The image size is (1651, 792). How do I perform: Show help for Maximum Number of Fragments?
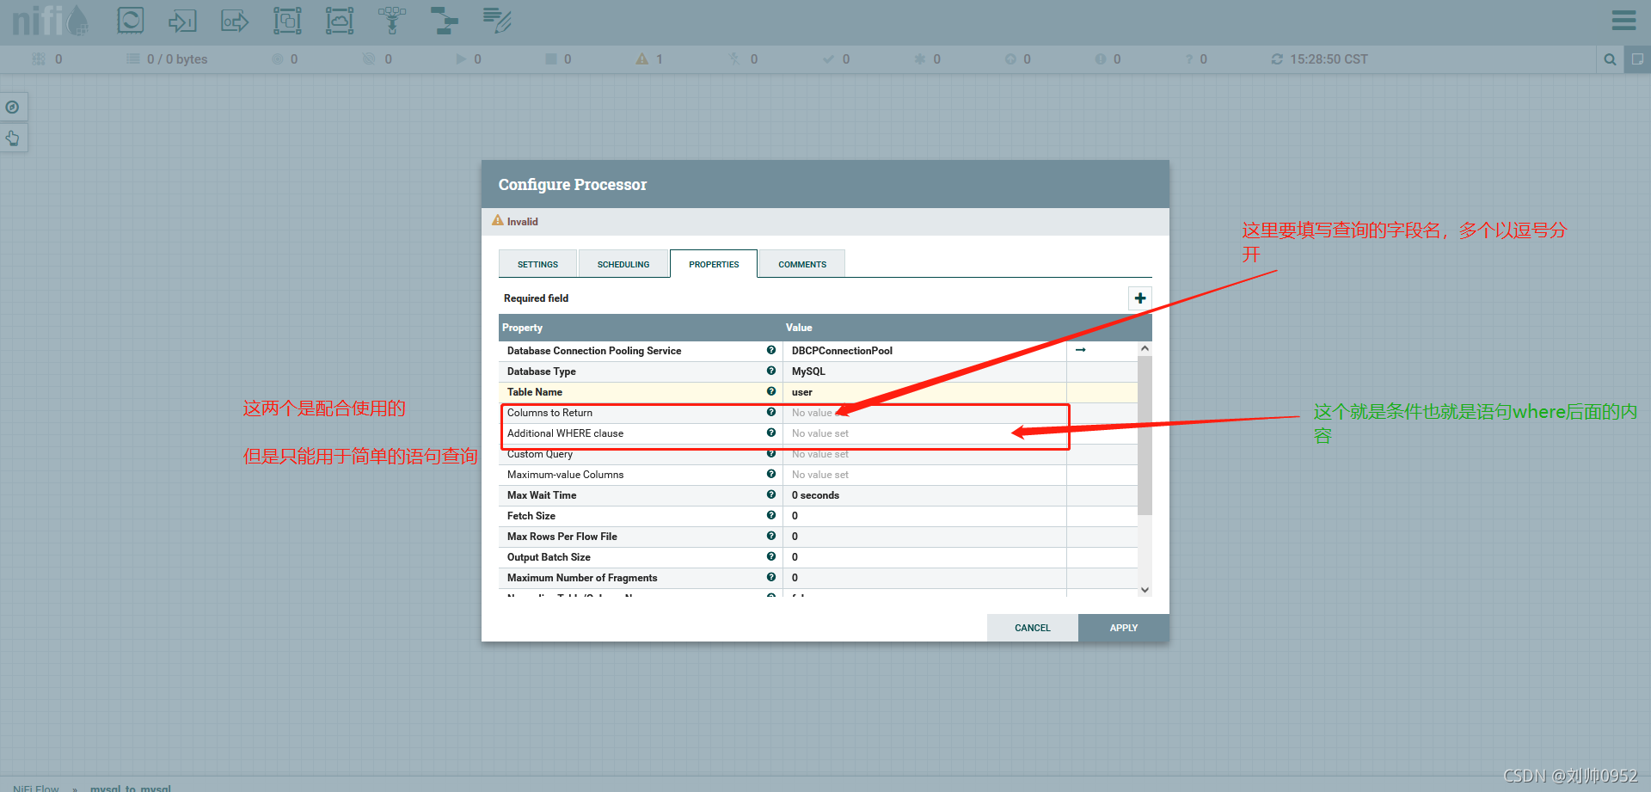[x=771, y=577]
